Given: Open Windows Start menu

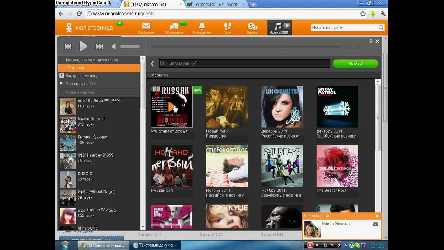Looking at the screenshot, I should click(x=65, y=245).
